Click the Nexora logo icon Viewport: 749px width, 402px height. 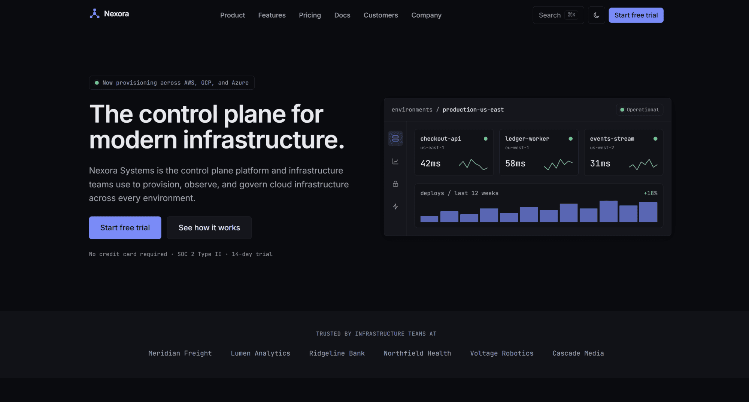[x=94, y=14]
